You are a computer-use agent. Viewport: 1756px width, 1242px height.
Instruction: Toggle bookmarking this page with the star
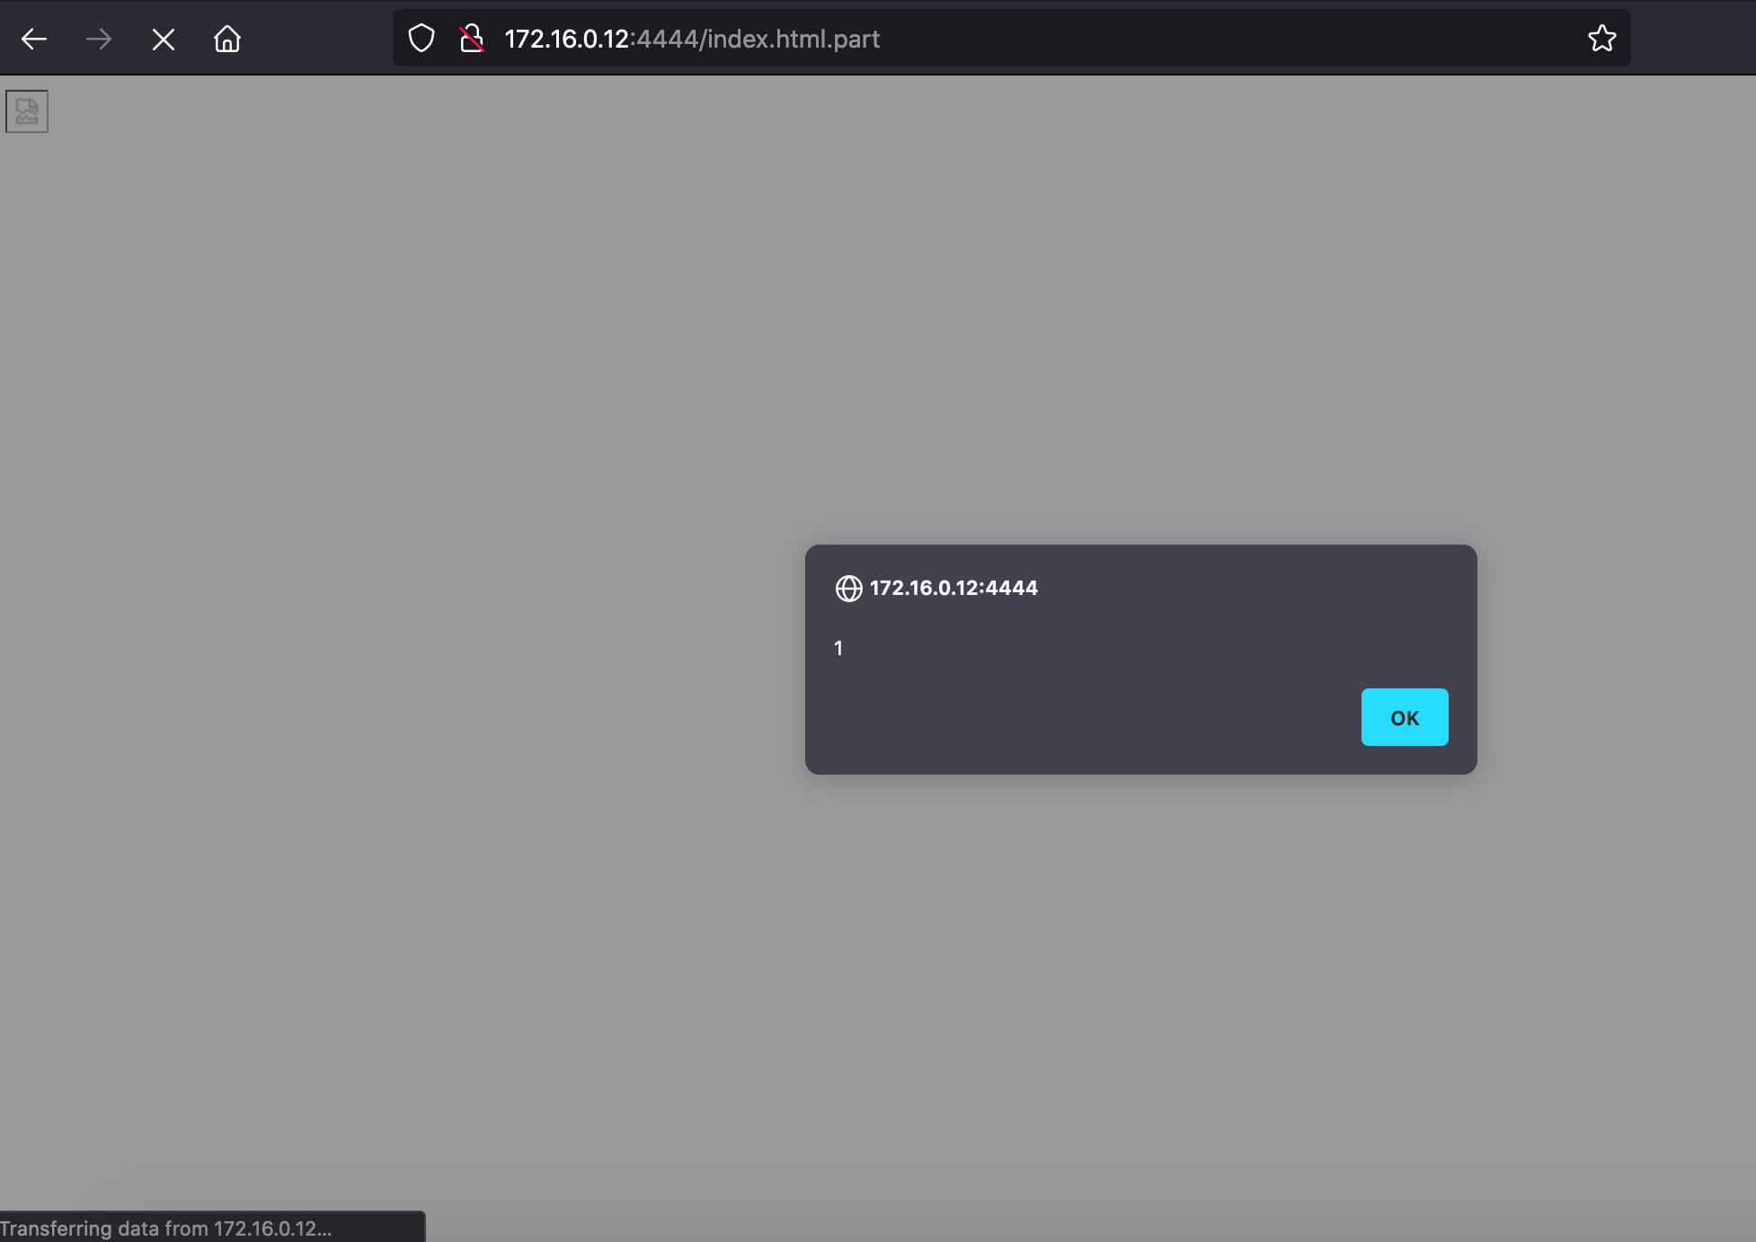coord(1602,38)
